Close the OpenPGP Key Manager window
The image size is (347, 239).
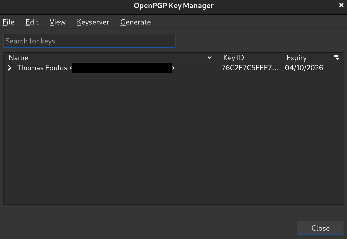coord(341,5)
